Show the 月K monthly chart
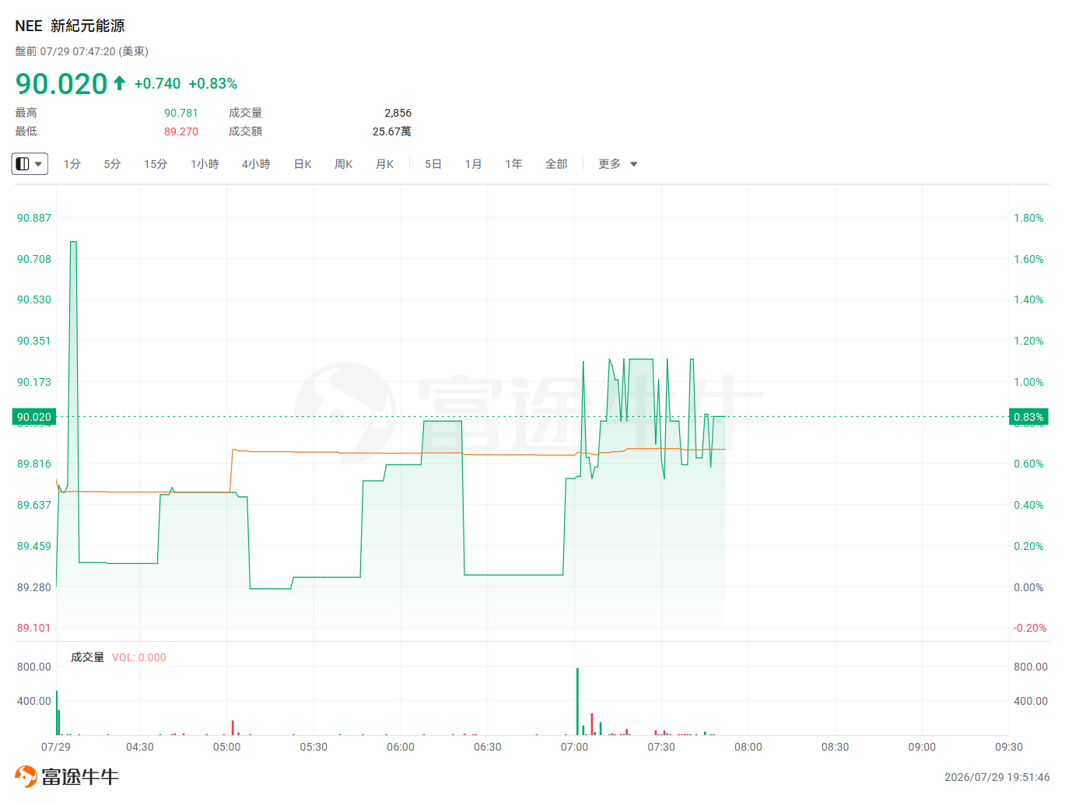The height and width of the screenshot is (802, 1065). pos(385,164)
